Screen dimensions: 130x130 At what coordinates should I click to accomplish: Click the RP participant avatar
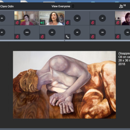pyautogui.click(x=77, y=18)
